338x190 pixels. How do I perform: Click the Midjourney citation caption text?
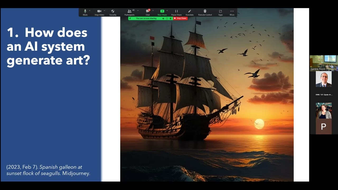coord(48,170)
